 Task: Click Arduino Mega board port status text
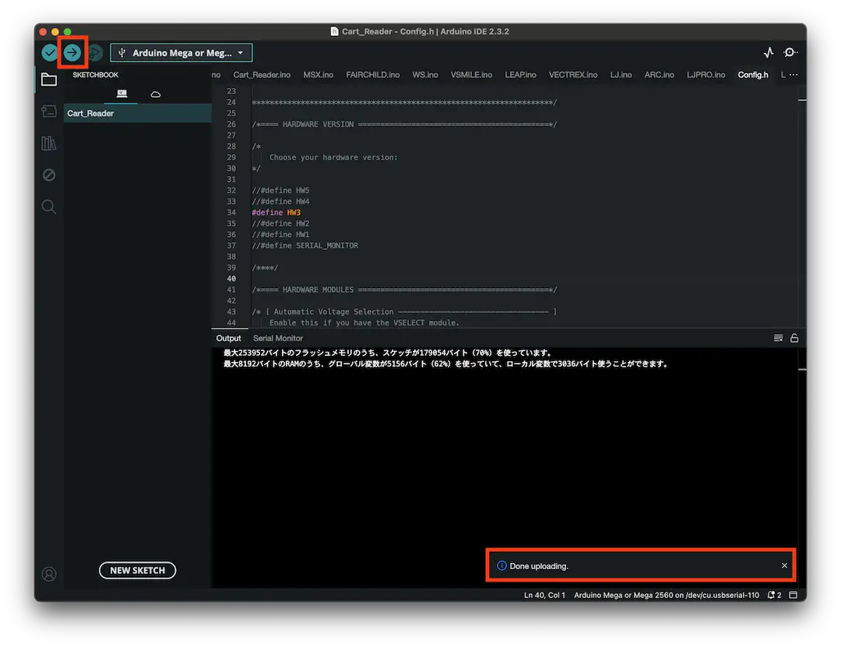(x=667, y=595)
